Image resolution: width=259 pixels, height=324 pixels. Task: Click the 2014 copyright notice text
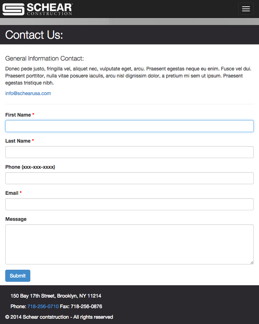pyautogui.click(x=59, y=317)
